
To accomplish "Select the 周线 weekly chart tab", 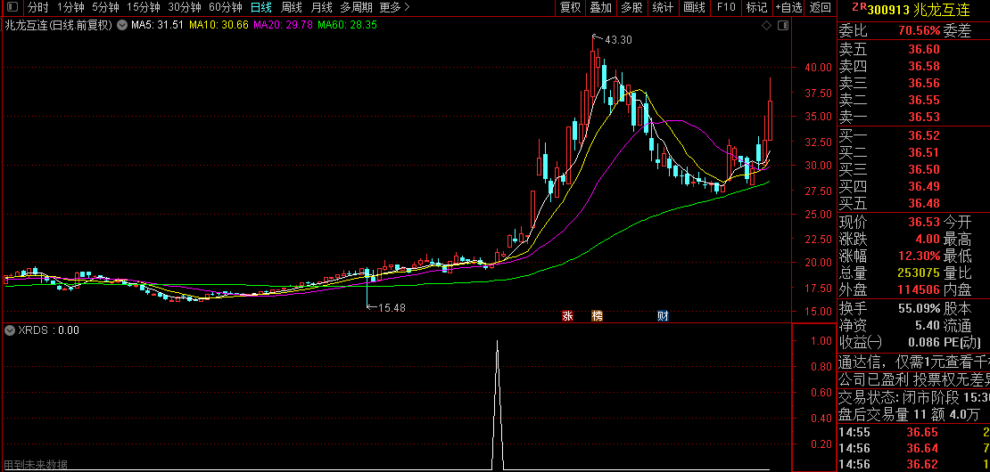I will coord(292,7).
